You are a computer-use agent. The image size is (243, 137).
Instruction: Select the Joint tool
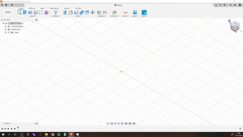(105, 13)
